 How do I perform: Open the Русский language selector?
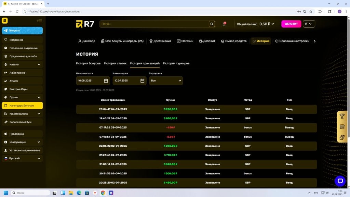click(22, 158)
